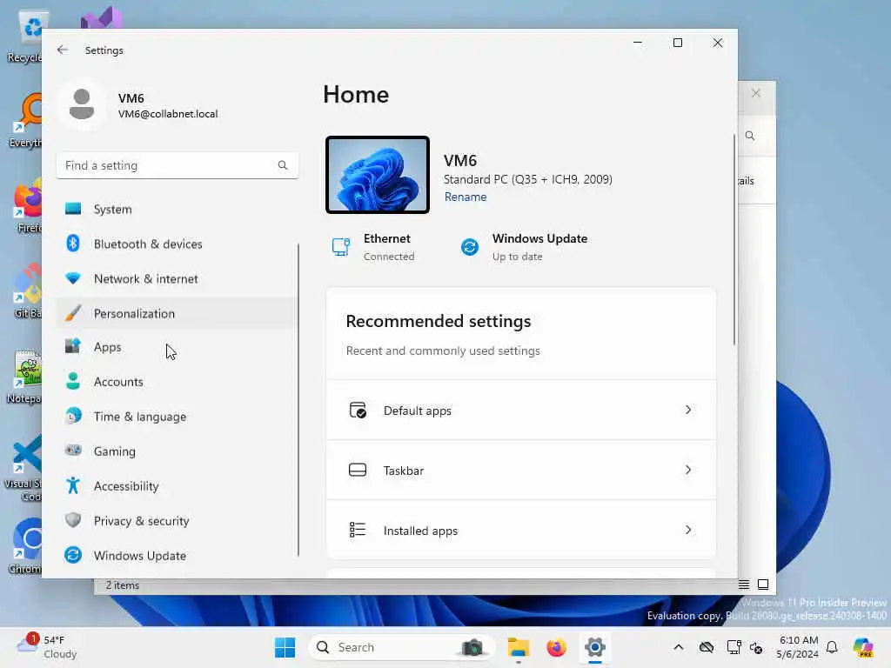
Task: Open Accessibility label in sidebar
Action: click(126, 486)
